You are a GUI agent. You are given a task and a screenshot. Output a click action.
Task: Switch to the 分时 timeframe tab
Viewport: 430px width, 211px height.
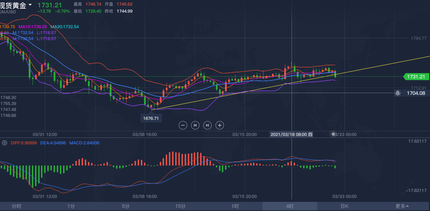[x=16, y=206]
